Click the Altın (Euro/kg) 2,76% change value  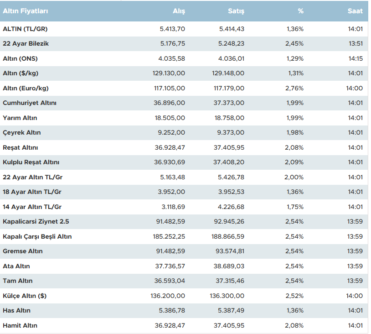[x=294, y=88]
